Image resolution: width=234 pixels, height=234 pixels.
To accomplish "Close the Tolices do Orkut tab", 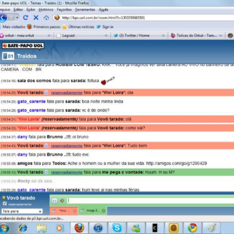I will tap(221, 36).
